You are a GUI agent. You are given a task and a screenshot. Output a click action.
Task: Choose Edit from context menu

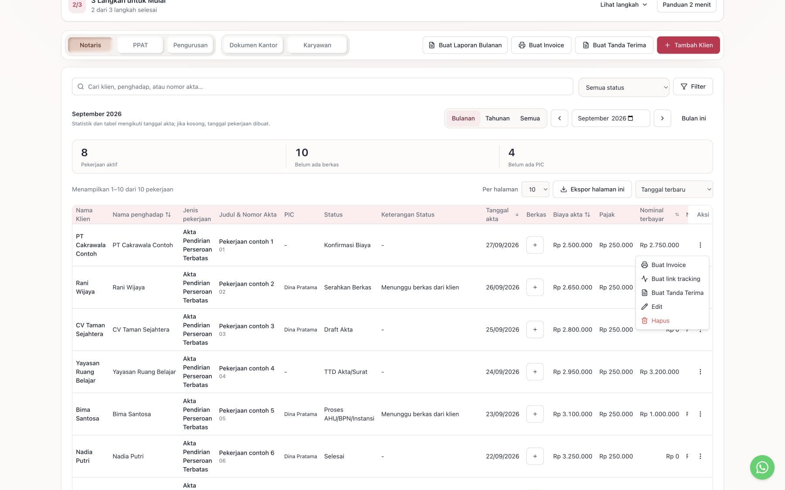[672, 307]
